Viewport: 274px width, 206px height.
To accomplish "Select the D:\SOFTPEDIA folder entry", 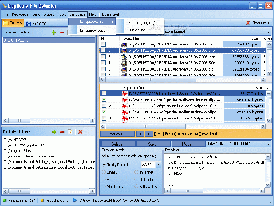I will coord(48,40).
